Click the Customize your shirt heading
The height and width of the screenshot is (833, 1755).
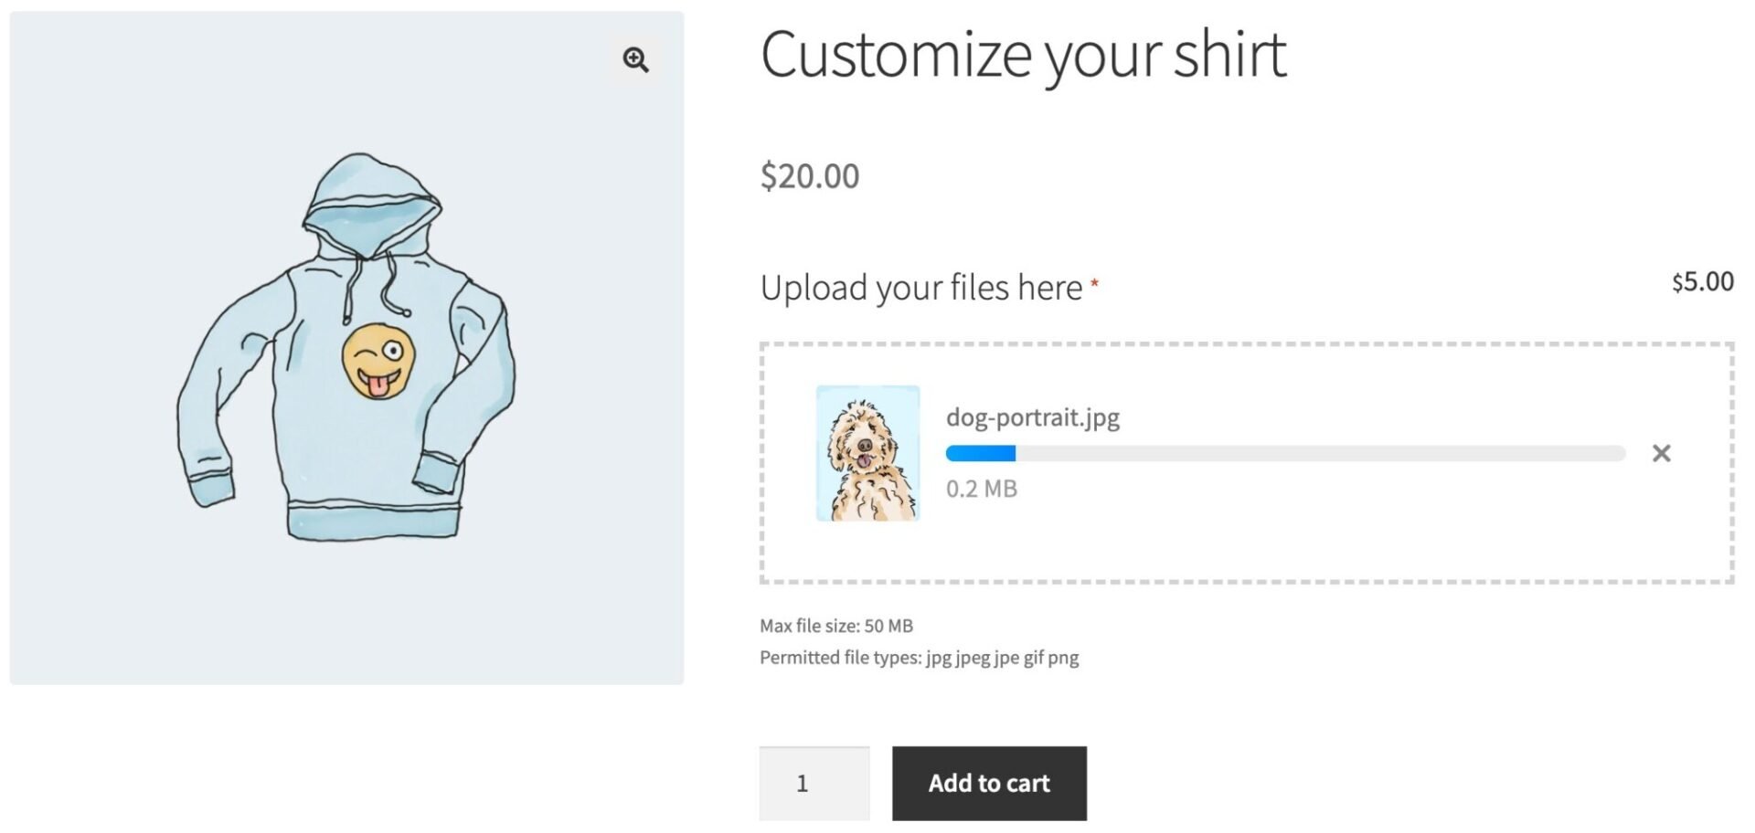click(x=1024, y=55)
